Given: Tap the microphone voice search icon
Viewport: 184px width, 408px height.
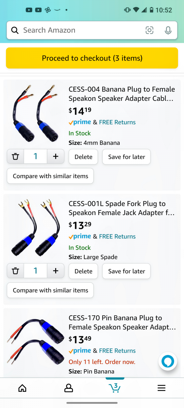Looking at the screenshot, I should (x=168, y=30).
